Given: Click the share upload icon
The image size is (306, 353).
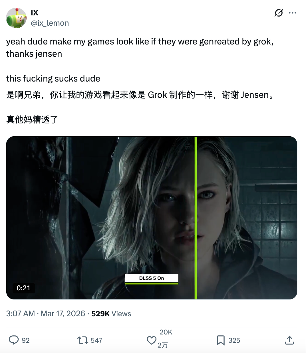Looking at the screenshot, I should point(289,340).
